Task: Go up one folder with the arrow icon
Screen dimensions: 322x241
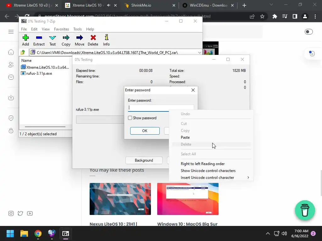Action: [x=23, y=52]
